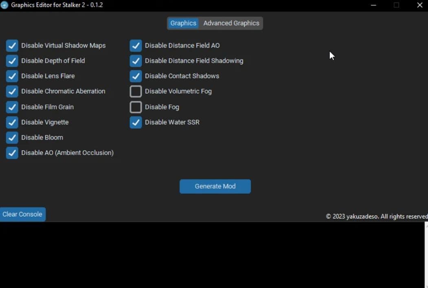The height and width of the screenshot is (288, 428).
Task: Toggle the Disable Depth of Field checkbox
Action: [x=12, y=61]
